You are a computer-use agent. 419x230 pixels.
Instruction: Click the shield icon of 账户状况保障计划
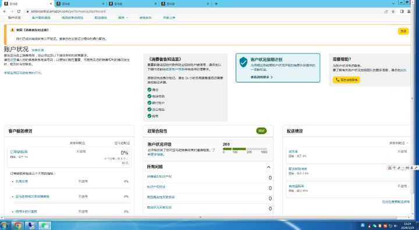[x=243, y=62]
